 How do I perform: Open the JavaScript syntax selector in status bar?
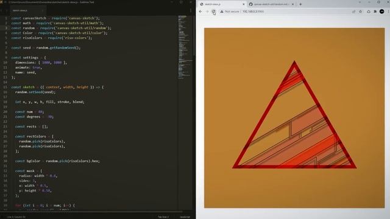pyautogui.click(x=185, y=217)
